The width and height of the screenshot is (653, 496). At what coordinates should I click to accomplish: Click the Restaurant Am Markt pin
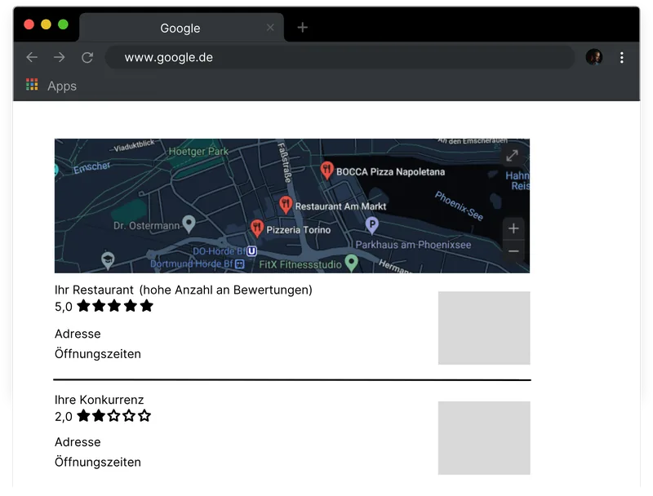[x=286, y=204]
